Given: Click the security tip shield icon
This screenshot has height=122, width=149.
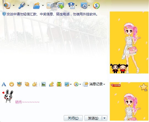Looking at the screenshot, I should click(4, 14).
